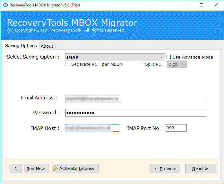Minimize the MBOX Migrator window
The height and width of the screenshot is (184, 224).
(x=187, y=5)
